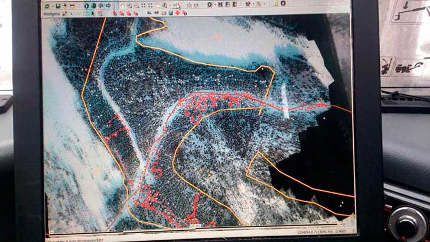Open the tools wrench icon
Viewport: 430px width, 242px height.
[x=248, y=4]
